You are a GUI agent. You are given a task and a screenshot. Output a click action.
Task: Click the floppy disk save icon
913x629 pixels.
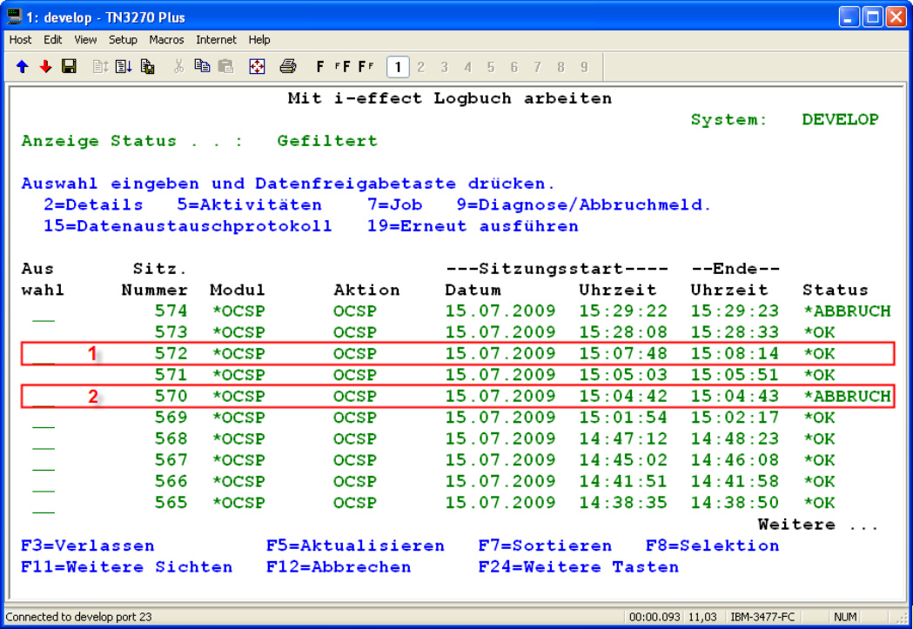coord(69,67)
